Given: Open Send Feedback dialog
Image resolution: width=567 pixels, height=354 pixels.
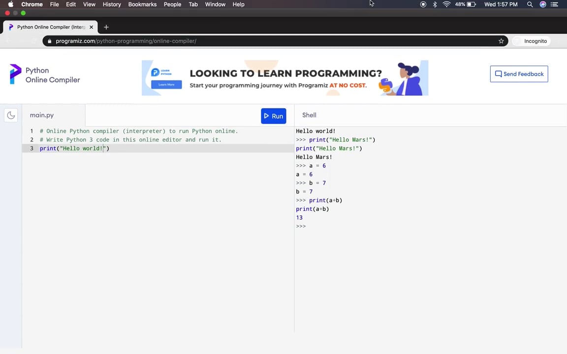Looking at the screenshot, I should (519, 74).
